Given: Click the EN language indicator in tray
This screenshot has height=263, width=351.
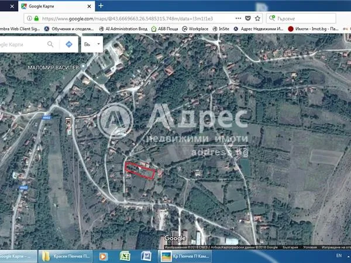Looking at the screenshot, I should [339, 255].
